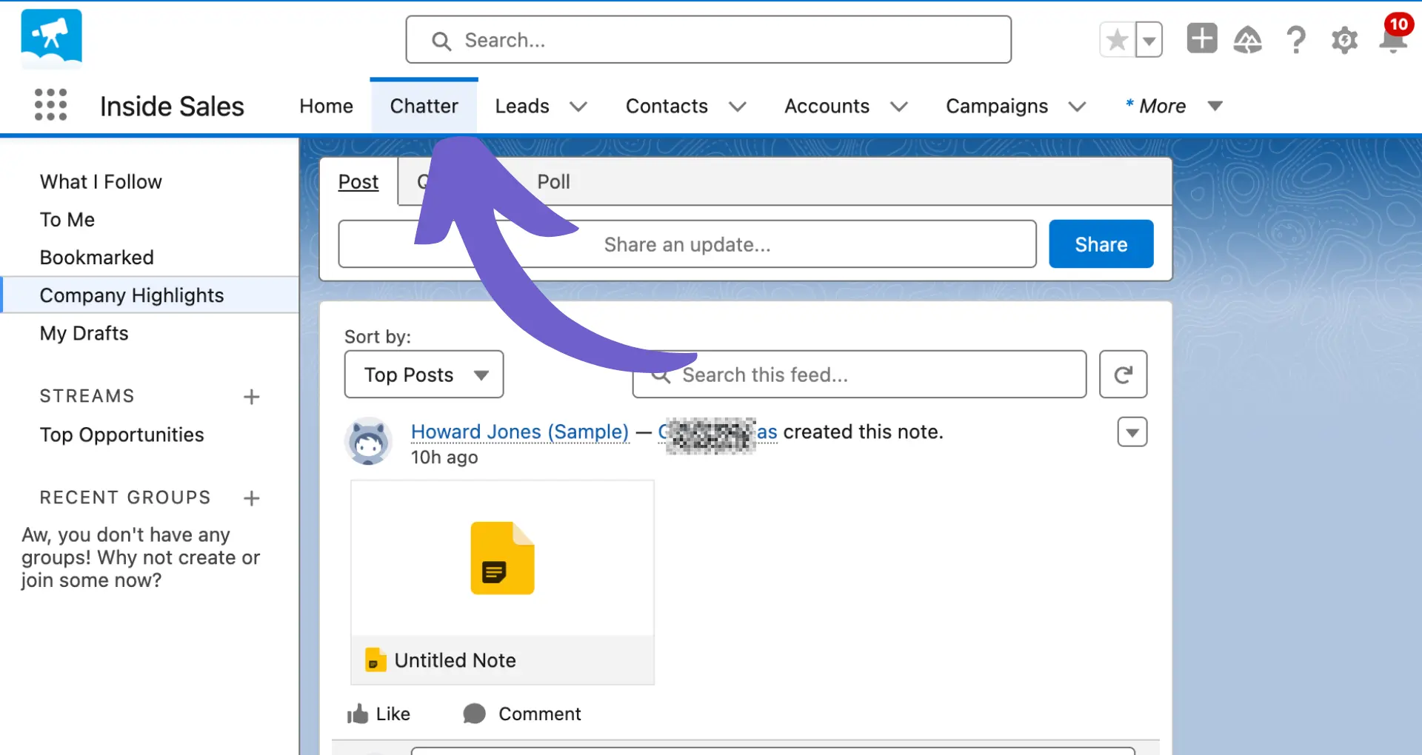This screenshot has height=755, width=1422.
Task: Open My Drafts in sidebar
Action: [x=84, y=333]
